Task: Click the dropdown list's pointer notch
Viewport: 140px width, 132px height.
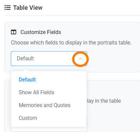Action: click(26, 70)
